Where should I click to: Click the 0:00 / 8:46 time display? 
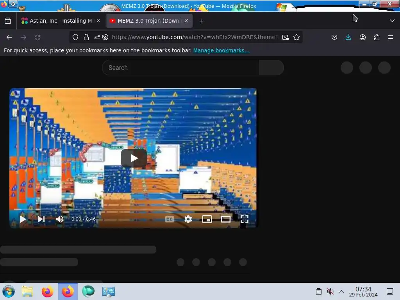point(84,219)
